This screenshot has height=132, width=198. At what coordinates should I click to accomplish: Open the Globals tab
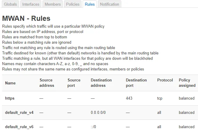pyautogui.click(x=10, y=4)
